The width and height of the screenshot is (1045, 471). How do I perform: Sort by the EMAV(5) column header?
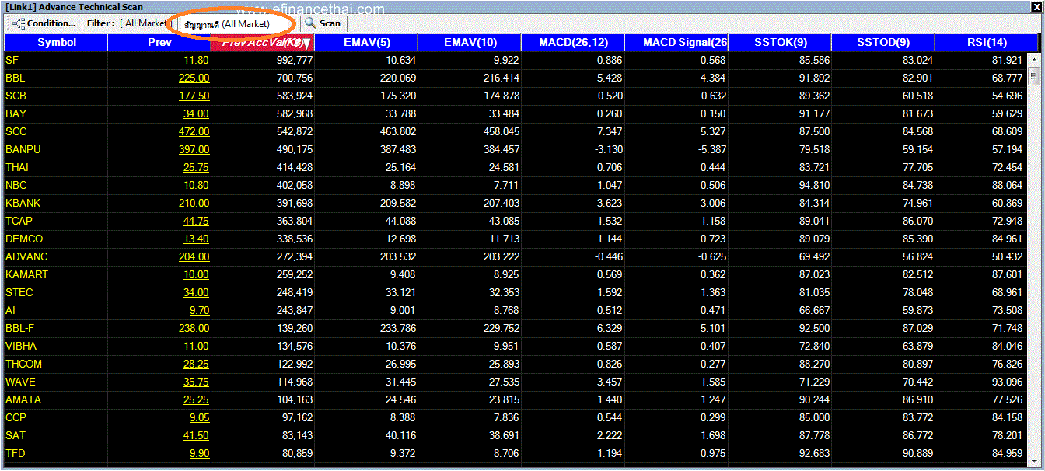[366, 43]
